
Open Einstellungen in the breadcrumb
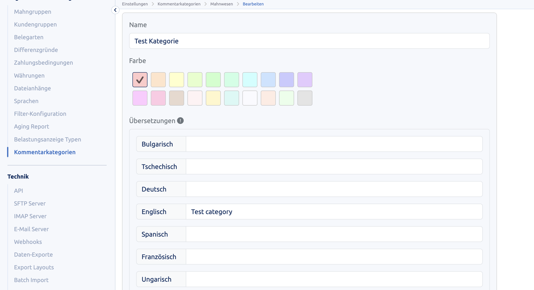point(135,4)
